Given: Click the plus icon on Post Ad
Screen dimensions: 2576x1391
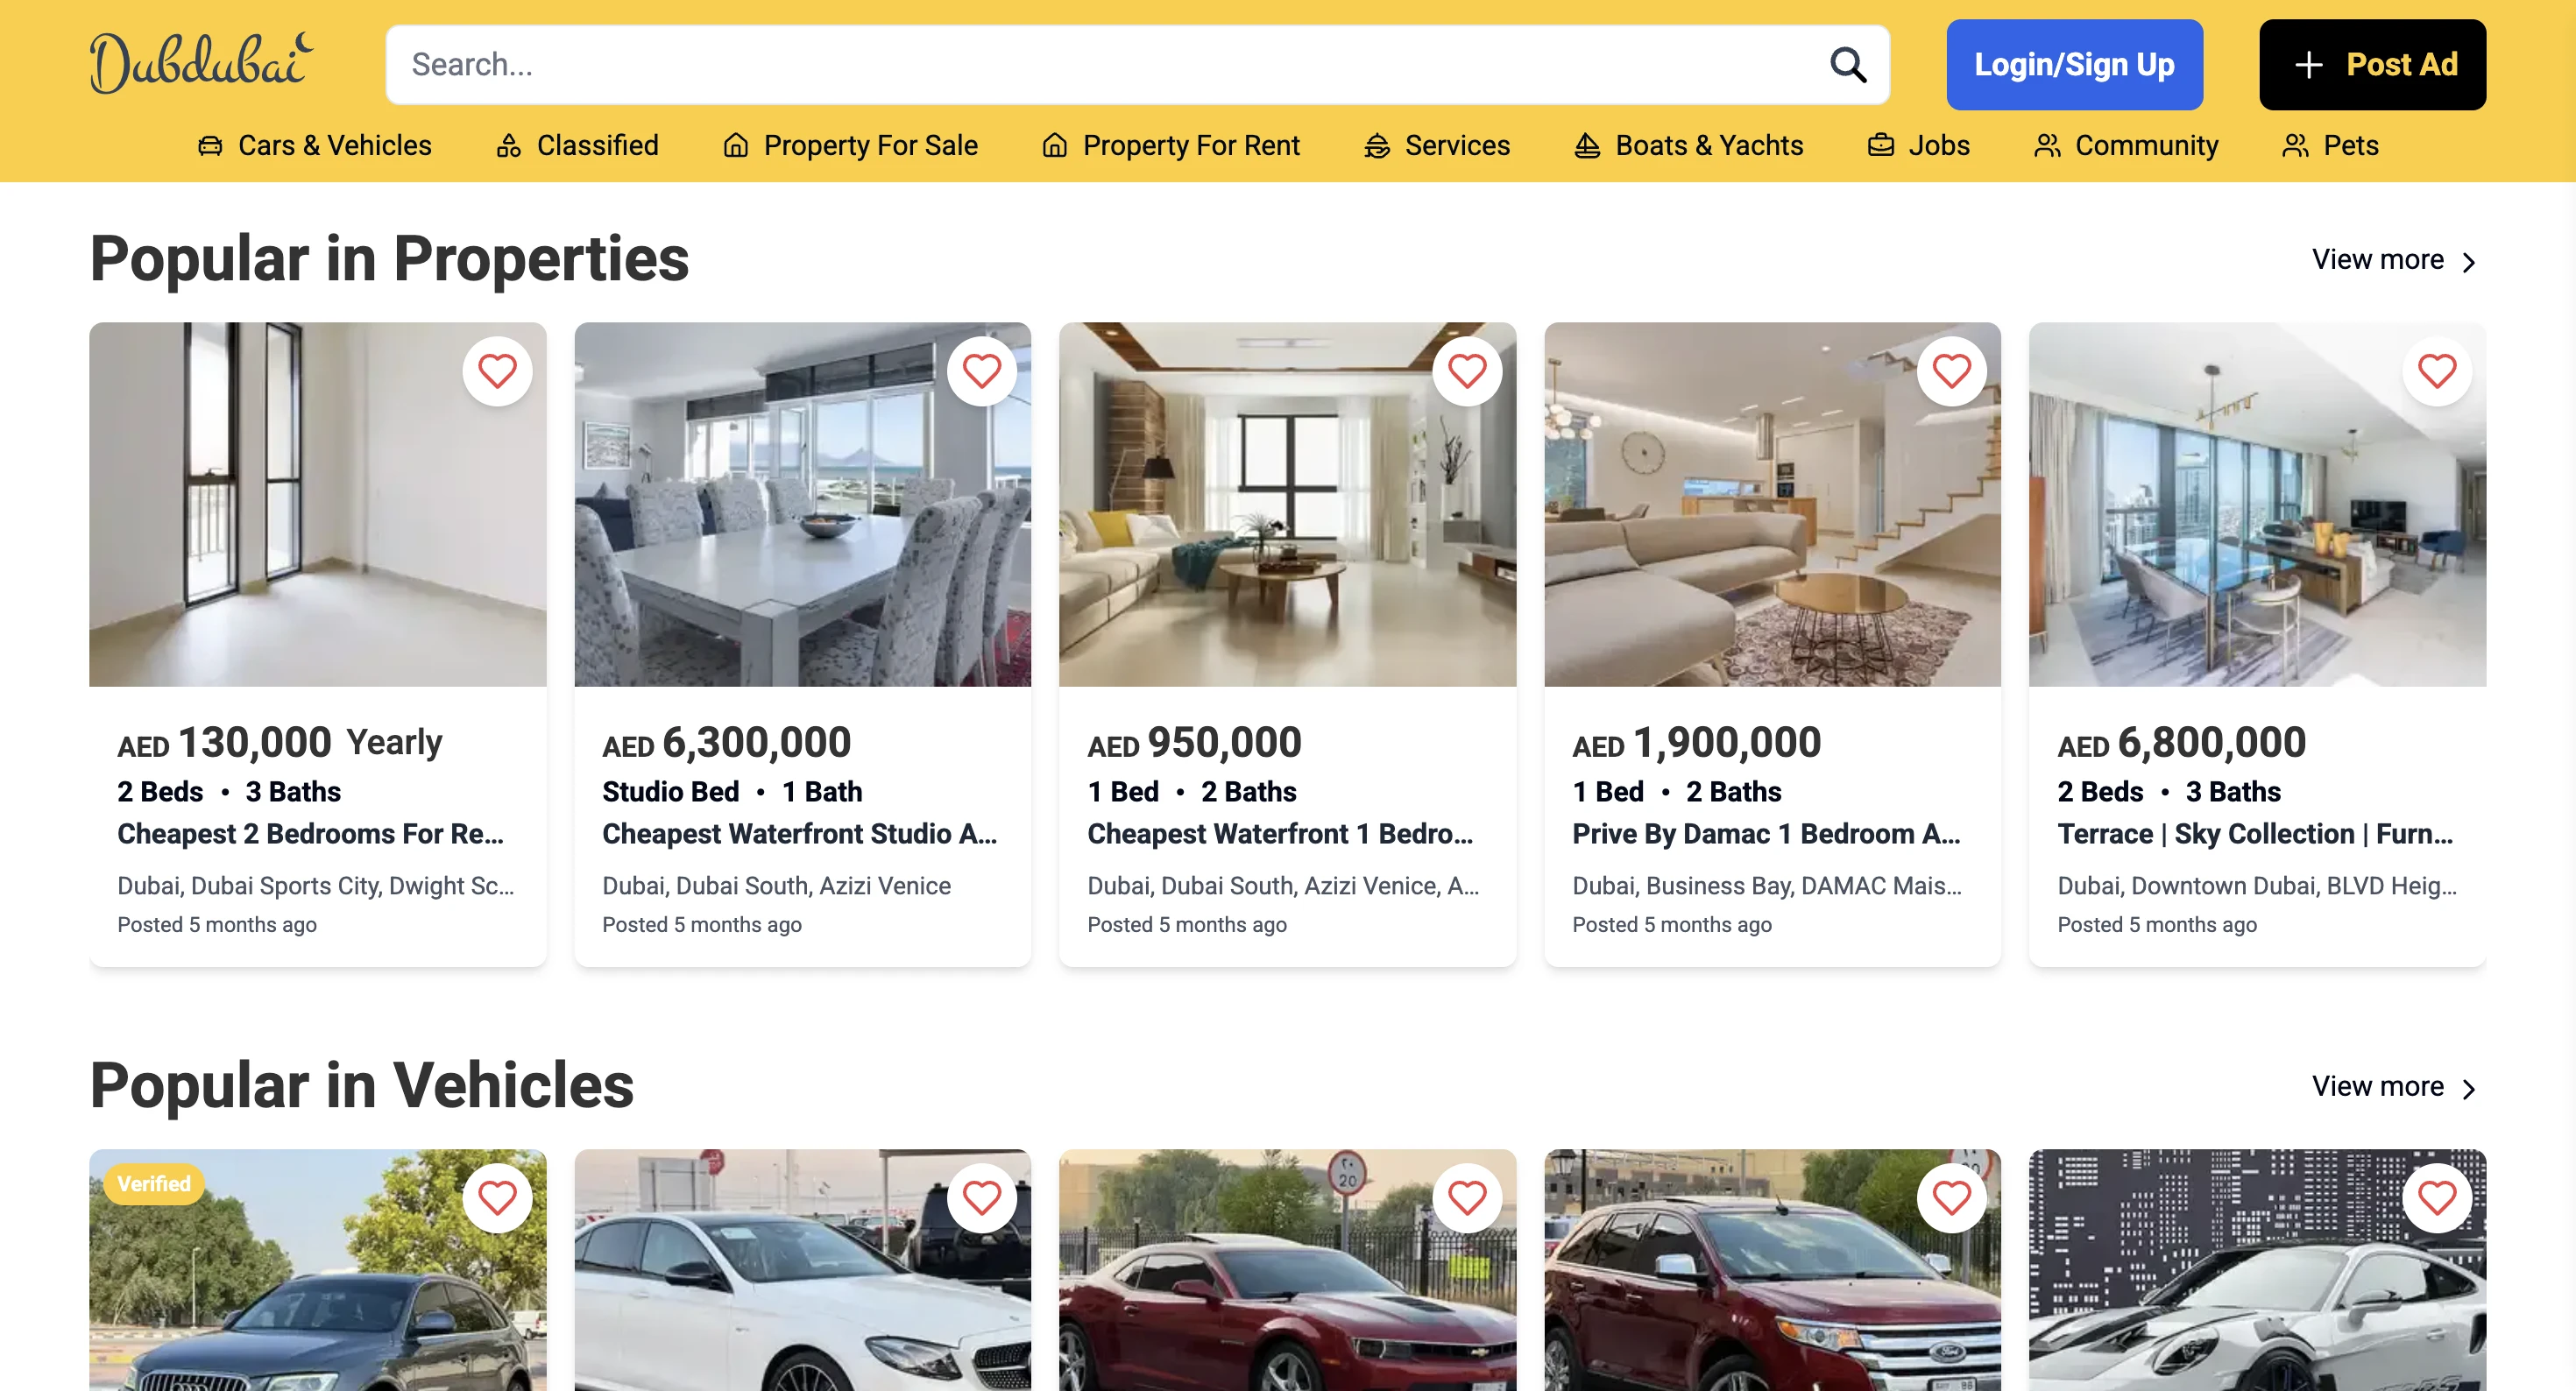Looking at the screenshot, I should coord(2308,65).
